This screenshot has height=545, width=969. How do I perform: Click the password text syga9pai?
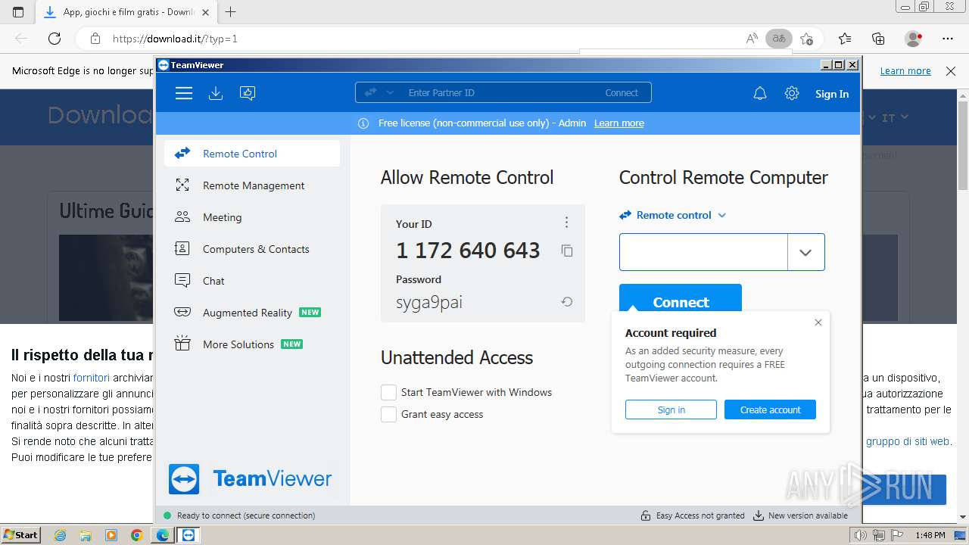[x=429, y=303]
